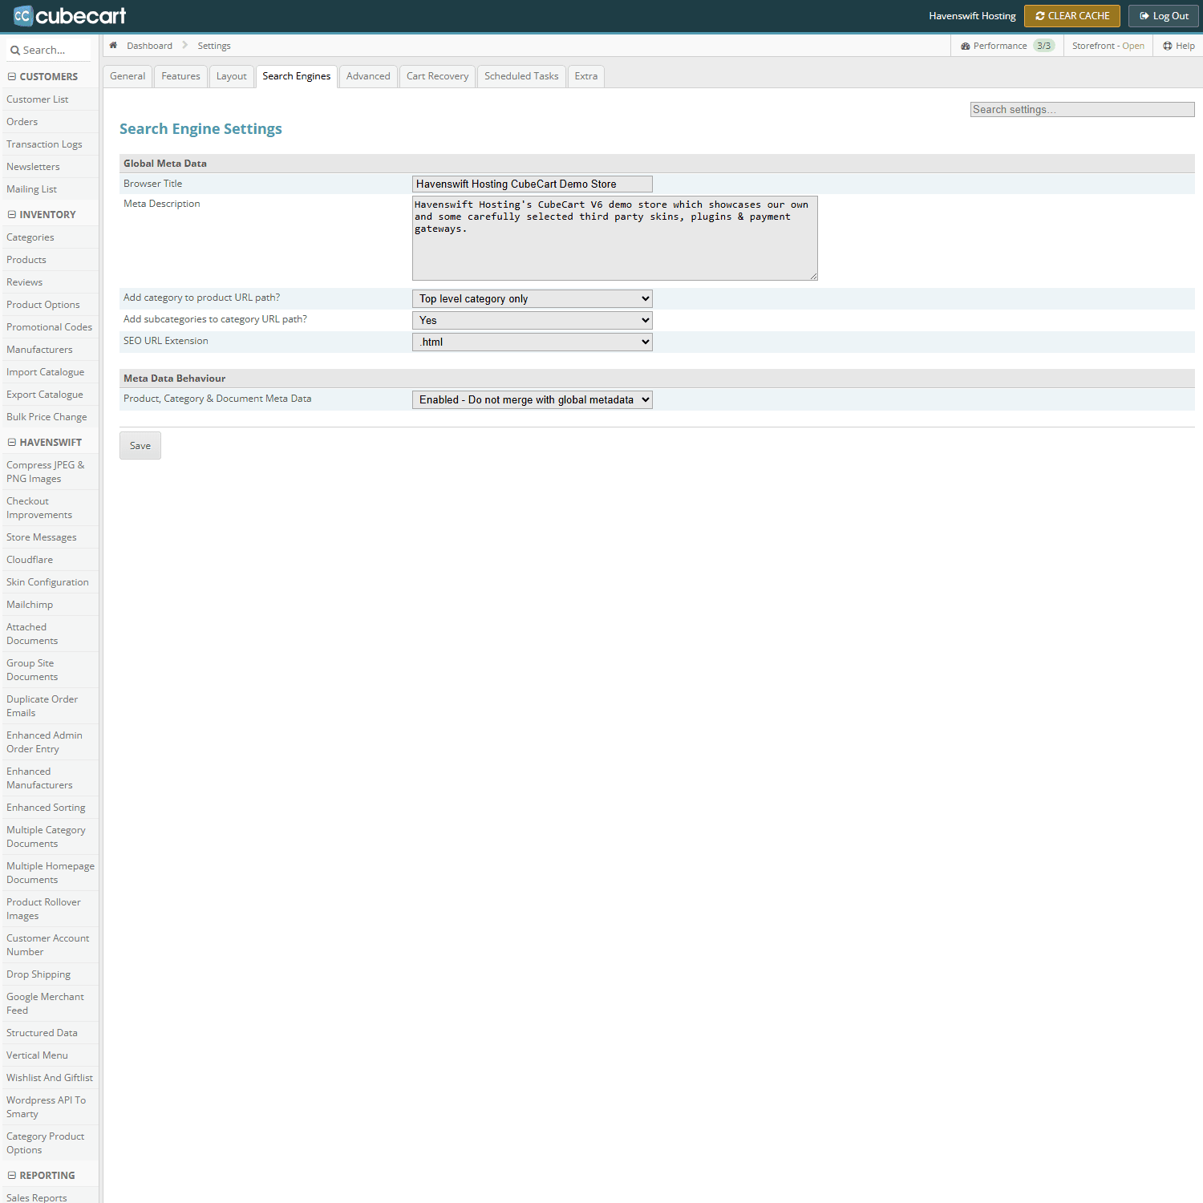The image size is (1203, 1203).
Task: Click the CubeCart logo
Action: (70, 15)
